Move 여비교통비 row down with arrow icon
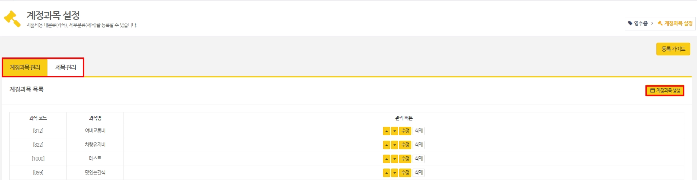 coord(394,131)
